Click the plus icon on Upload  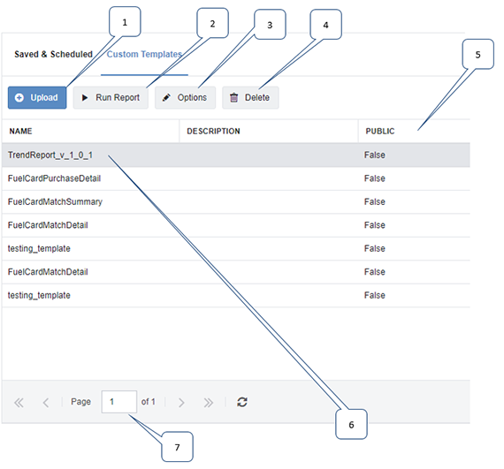(x=19, y=97)
